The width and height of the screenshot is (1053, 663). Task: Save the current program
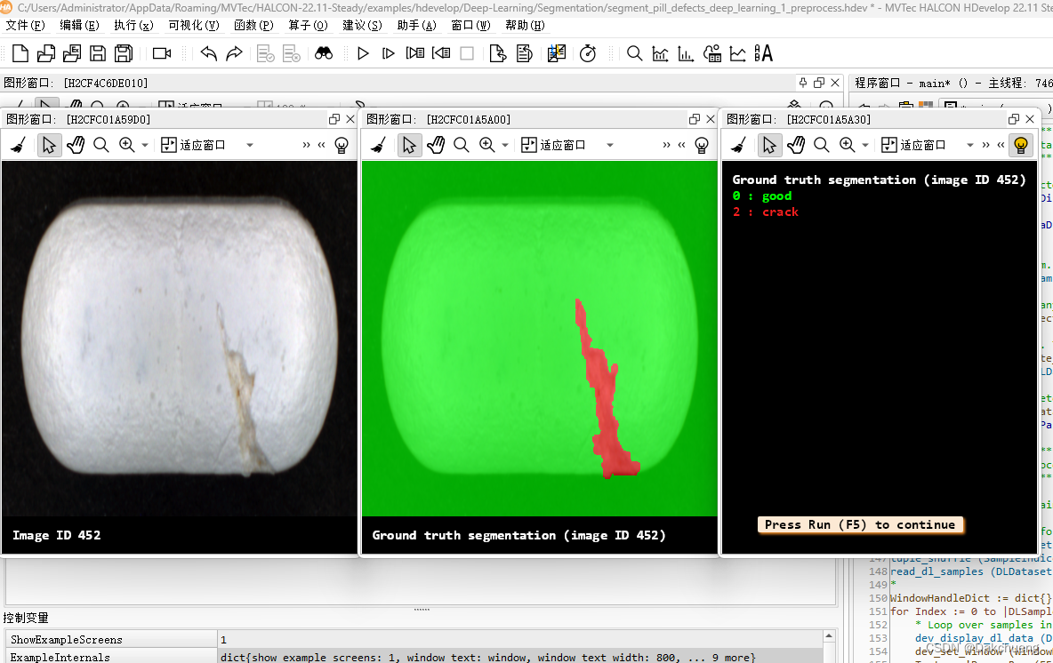pos(98,53)
